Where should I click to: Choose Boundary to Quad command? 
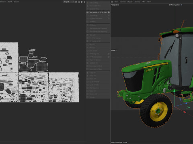(98, 69)
